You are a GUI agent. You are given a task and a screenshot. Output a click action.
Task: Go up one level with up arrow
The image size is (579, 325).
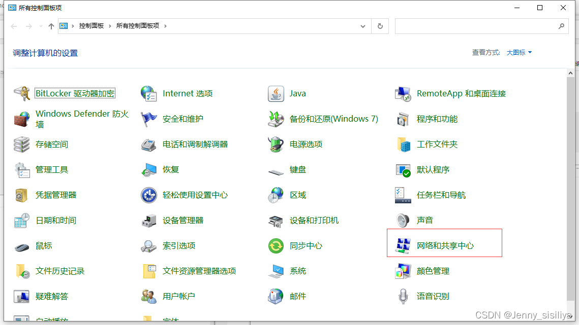click(51, 26)
